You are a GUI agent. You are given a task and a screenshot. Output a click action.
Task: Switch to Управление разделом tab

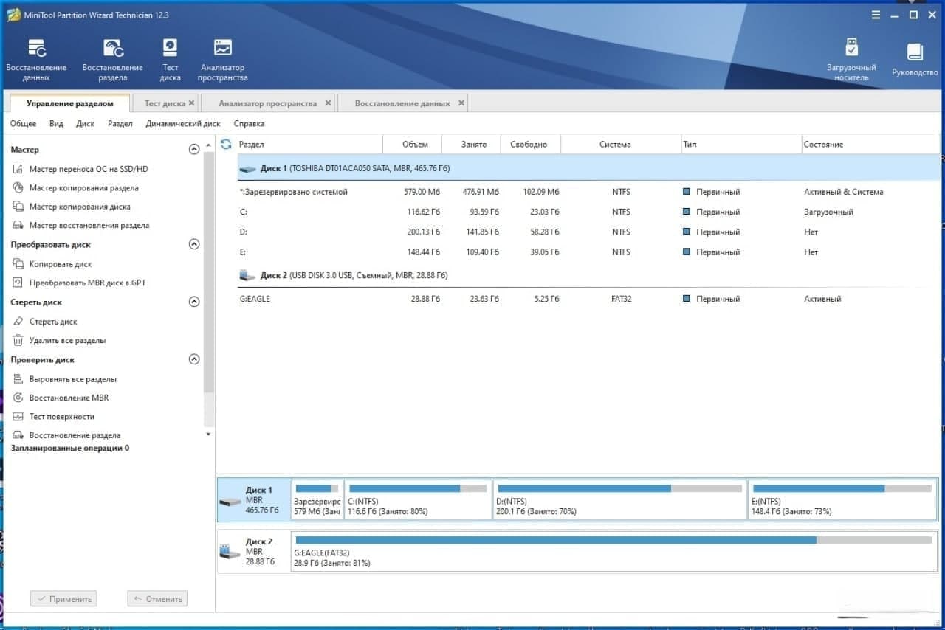69,103
